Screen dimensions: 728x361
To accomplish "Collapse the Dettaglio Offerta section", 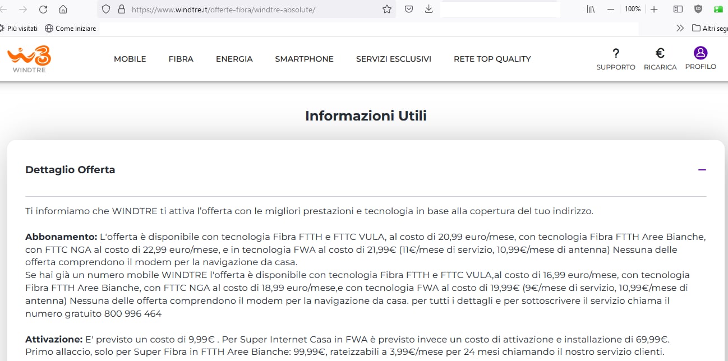I will pos(702,170).
